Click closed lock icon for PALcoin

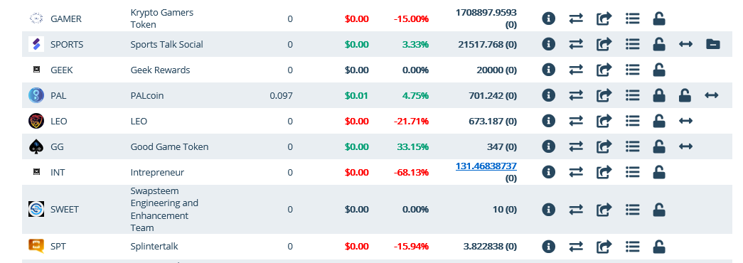point(658,96)
